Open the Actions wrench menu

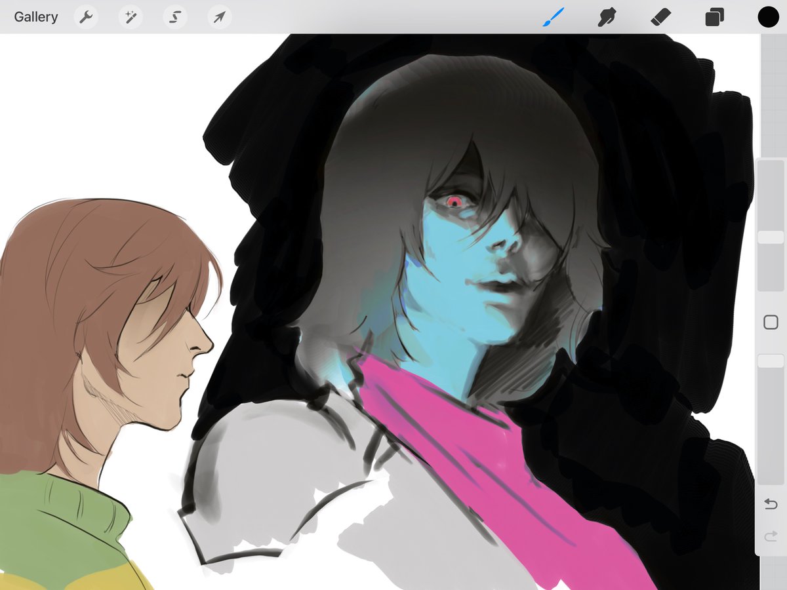(x=86, y=17)
